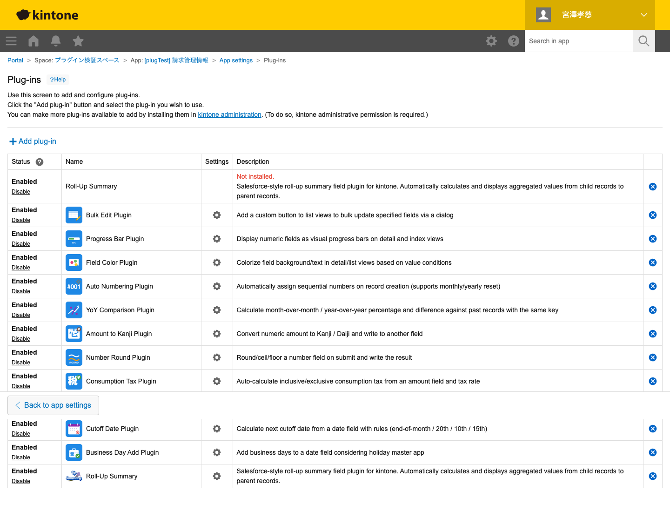This screenshot has height=518, width=670.
Task: Click the Add plug-in button
Action: click(x=33, y=141)
